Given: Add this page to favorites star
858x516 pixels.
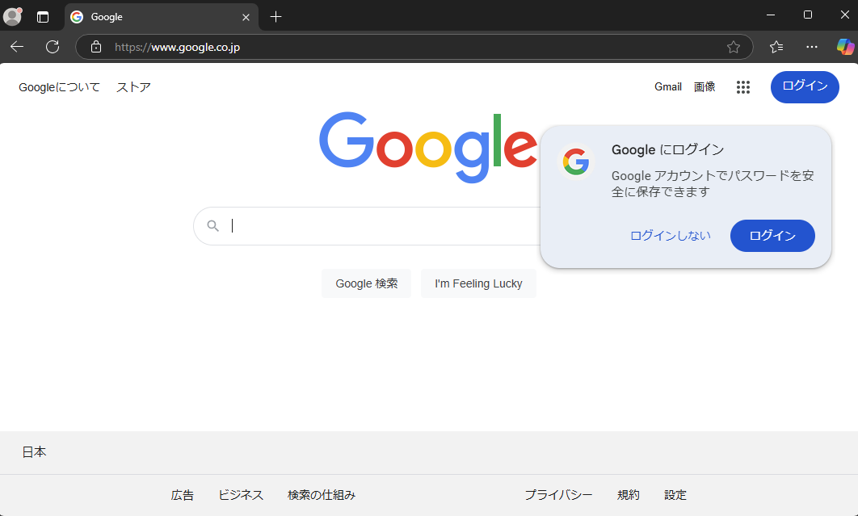Looking at the screenshot, I should [734, 47].
